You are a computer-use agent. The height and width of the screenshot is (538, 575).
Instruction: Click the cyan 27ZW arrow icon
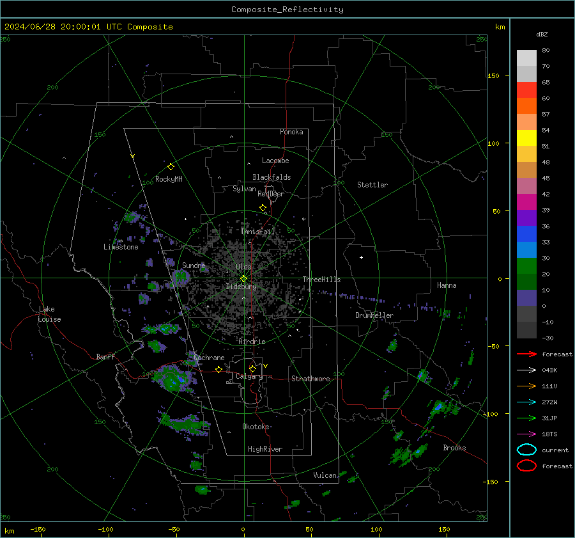(526, 402)
